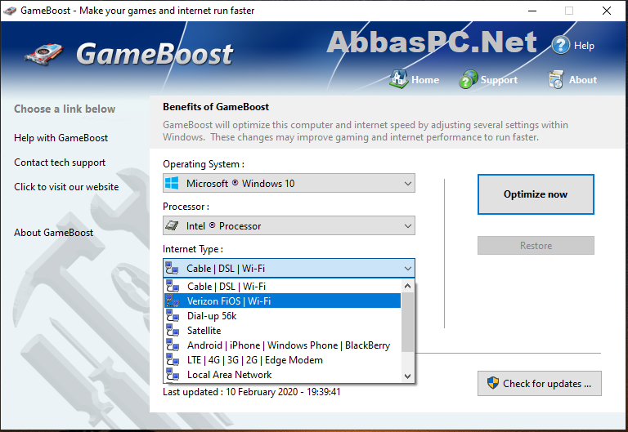Minimize the GameBoost window
This screenshot has width=628, height=432.
[x=532, y=11]
